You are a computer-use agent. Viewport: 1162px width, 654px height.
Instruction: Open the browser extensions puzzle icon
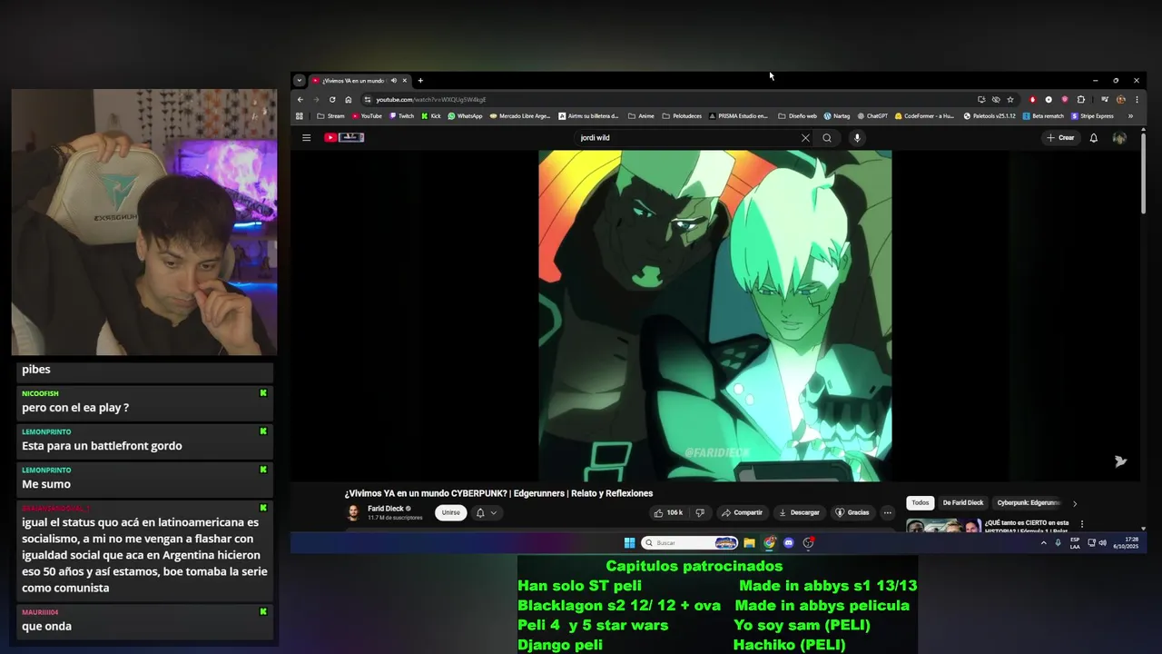tap(1081, 100)
